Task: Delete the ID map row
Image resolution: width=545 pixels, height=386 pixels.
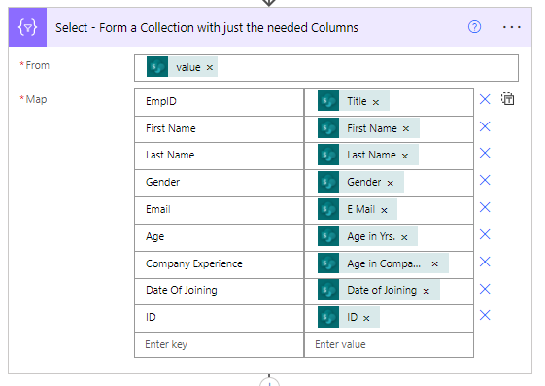Action: [x=485, y=315]
